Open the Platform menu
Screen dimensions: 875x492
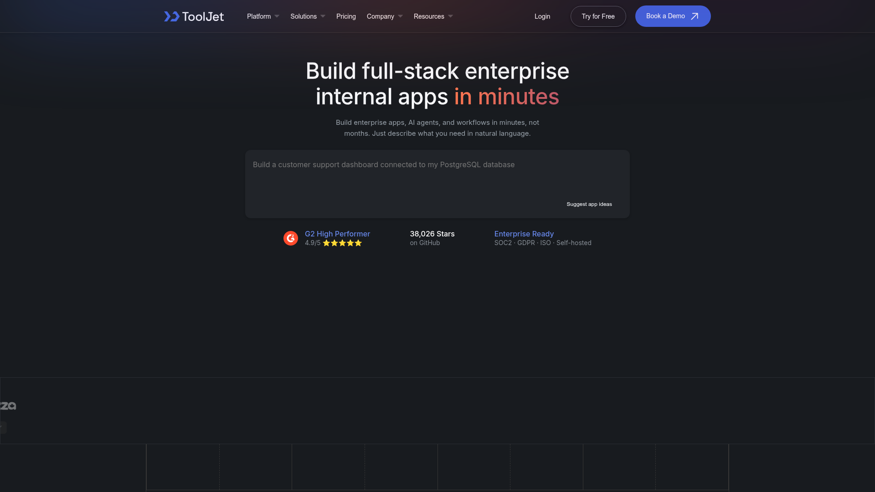click(x=259, y=16)
